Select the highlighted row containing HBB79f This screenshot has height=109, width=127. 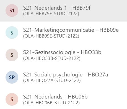click(x=63, y=11)
